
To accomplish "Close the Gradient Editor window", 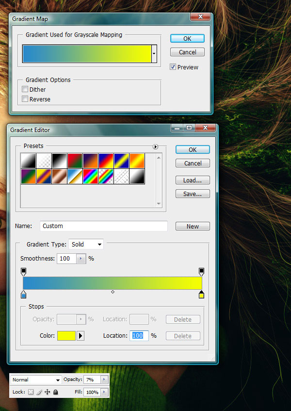I will [x=205, y=128].
